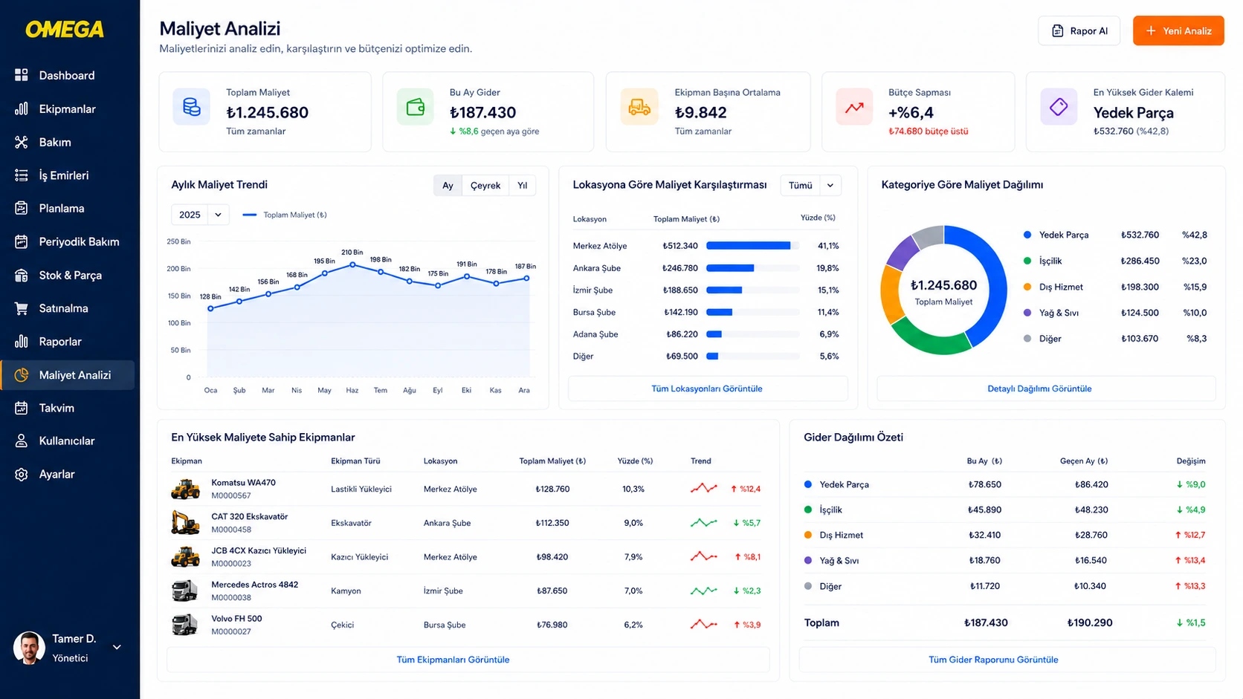This screenshot has width=1243, height=699.
Task: Select the Ay segment of trend chart
Action: point(448,186)
